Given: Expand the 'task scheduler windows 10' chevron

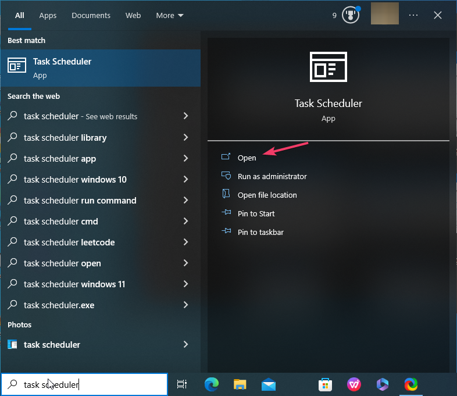Looking at the screenshot, I should [x=185, y=179].
